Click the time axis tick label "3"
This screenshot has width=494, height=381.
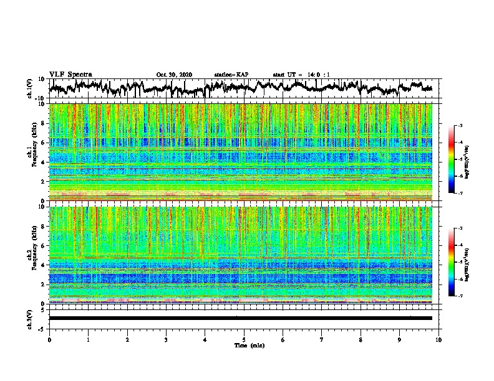point(166,340)
